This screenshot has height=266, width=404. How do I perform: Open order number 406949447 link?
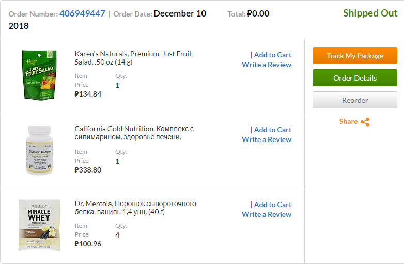point(82,13)
